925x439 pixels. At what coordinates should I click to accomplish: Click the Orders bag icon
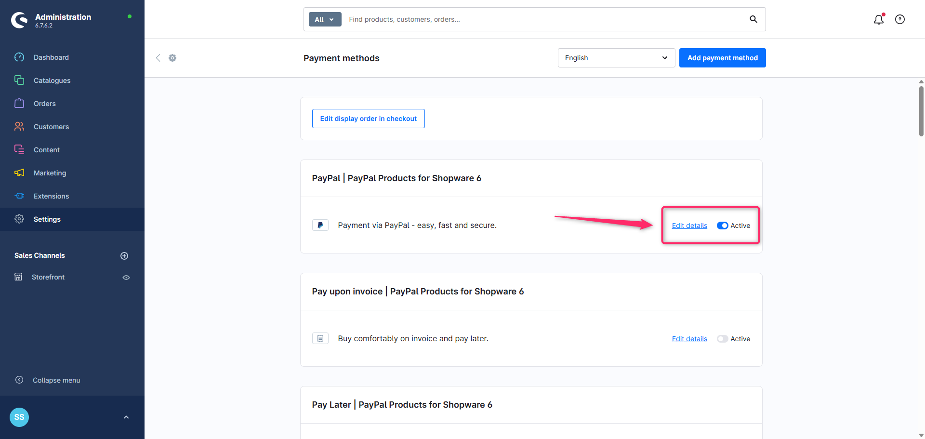(x=19, y=103)
